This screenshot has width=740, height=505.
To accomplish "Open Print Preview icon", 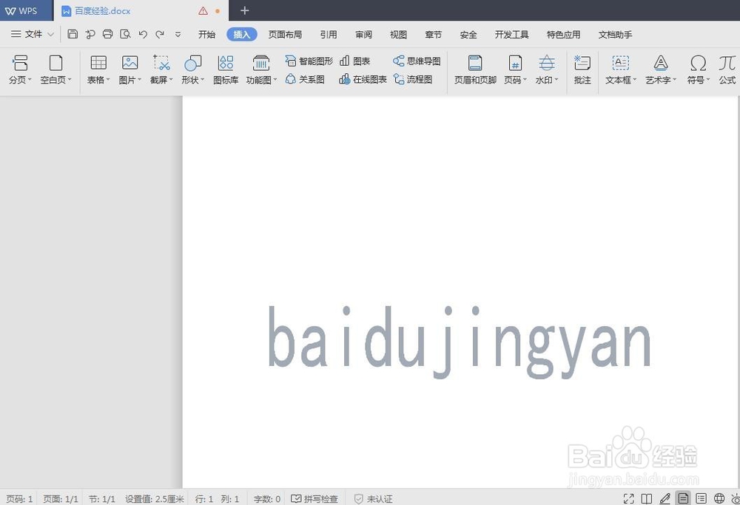I will pyautogui.click(x=125, y=34).
